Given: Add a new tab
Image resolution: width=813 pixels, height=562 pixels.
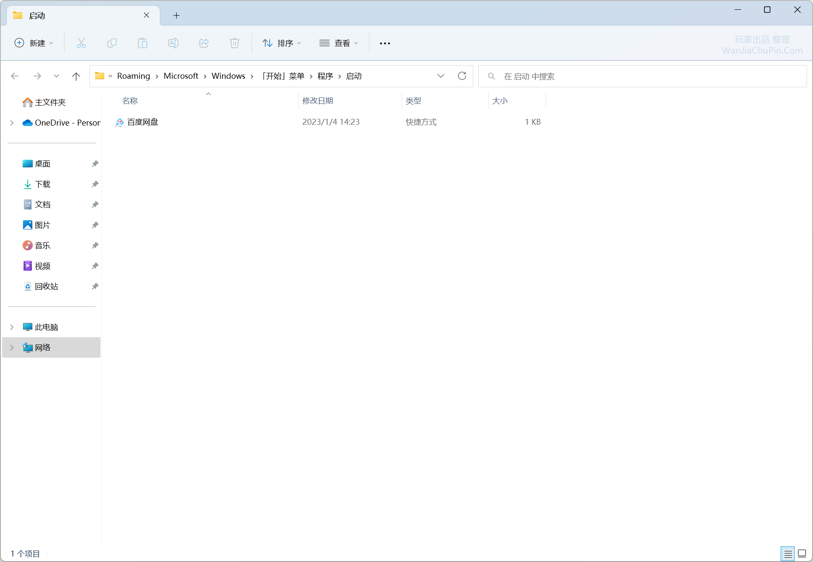Looking at the screenshot, I should (176, 16).
